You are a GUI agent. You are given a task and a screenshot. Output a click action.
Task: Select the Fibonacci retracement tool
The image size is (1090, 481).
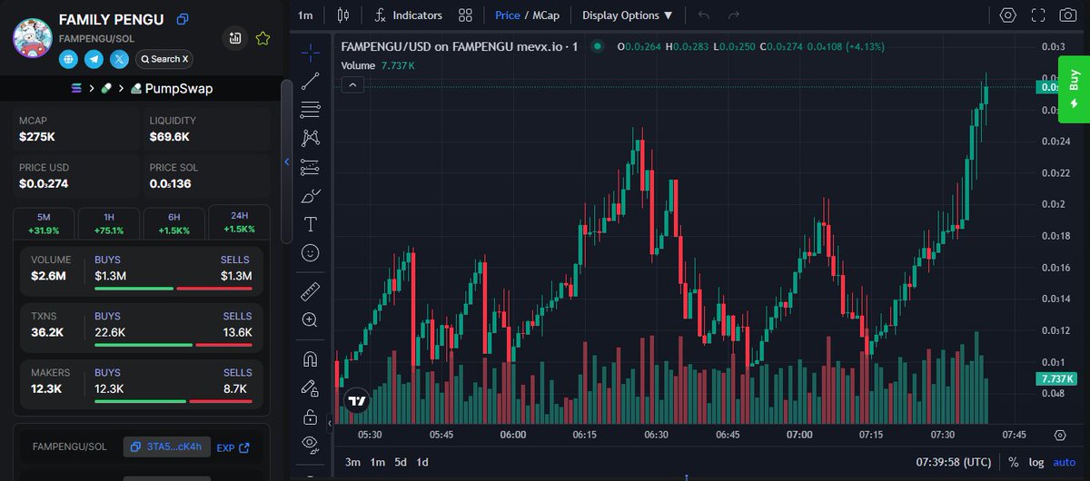pyautogui.click(x=311, y=109)
